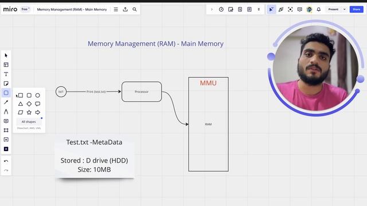This screenshot has width=367, height=206.
Task: Click the miro logo to go home
Action: 10,9
